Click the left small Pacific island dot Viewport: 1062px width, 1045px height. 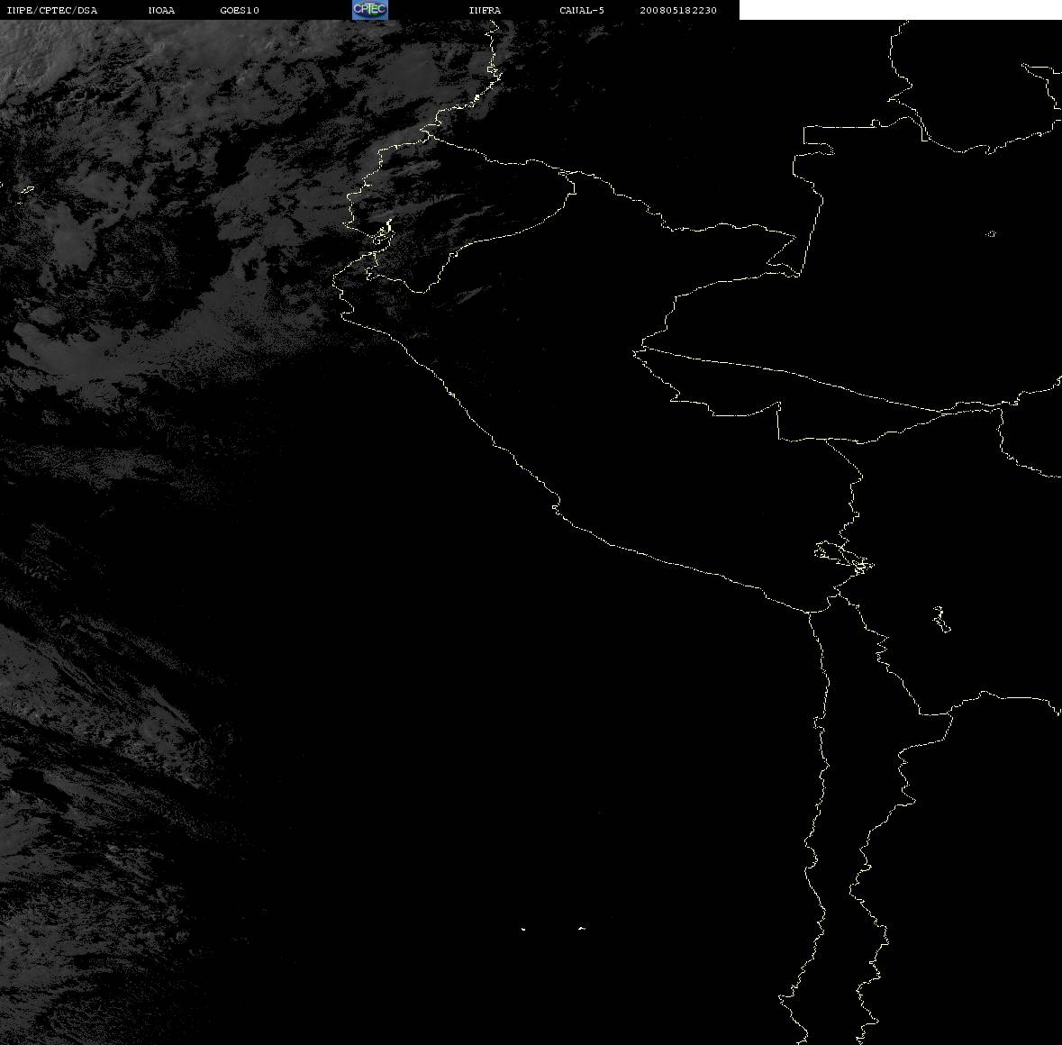[523, 929]
